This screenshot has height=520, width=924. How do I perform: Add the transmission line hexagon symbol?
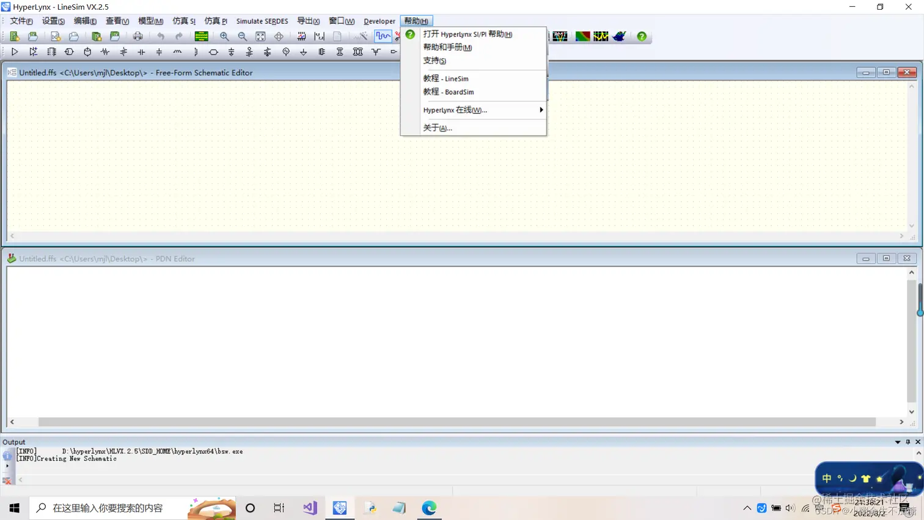(x=213, y=52)
